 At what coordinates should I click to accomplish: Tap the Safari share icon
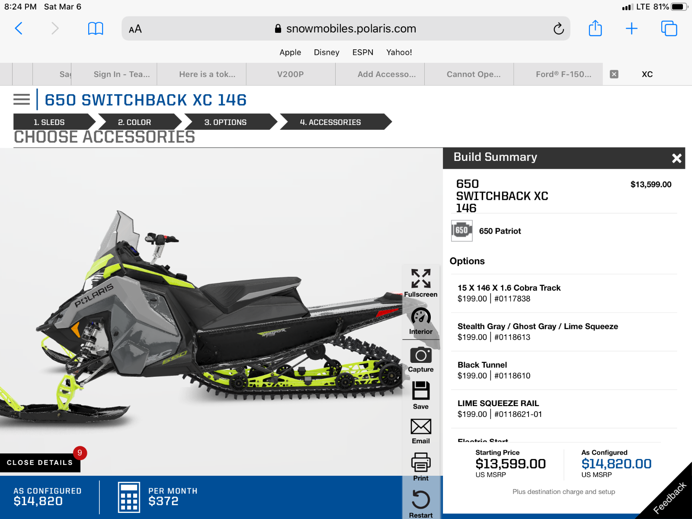595,29
